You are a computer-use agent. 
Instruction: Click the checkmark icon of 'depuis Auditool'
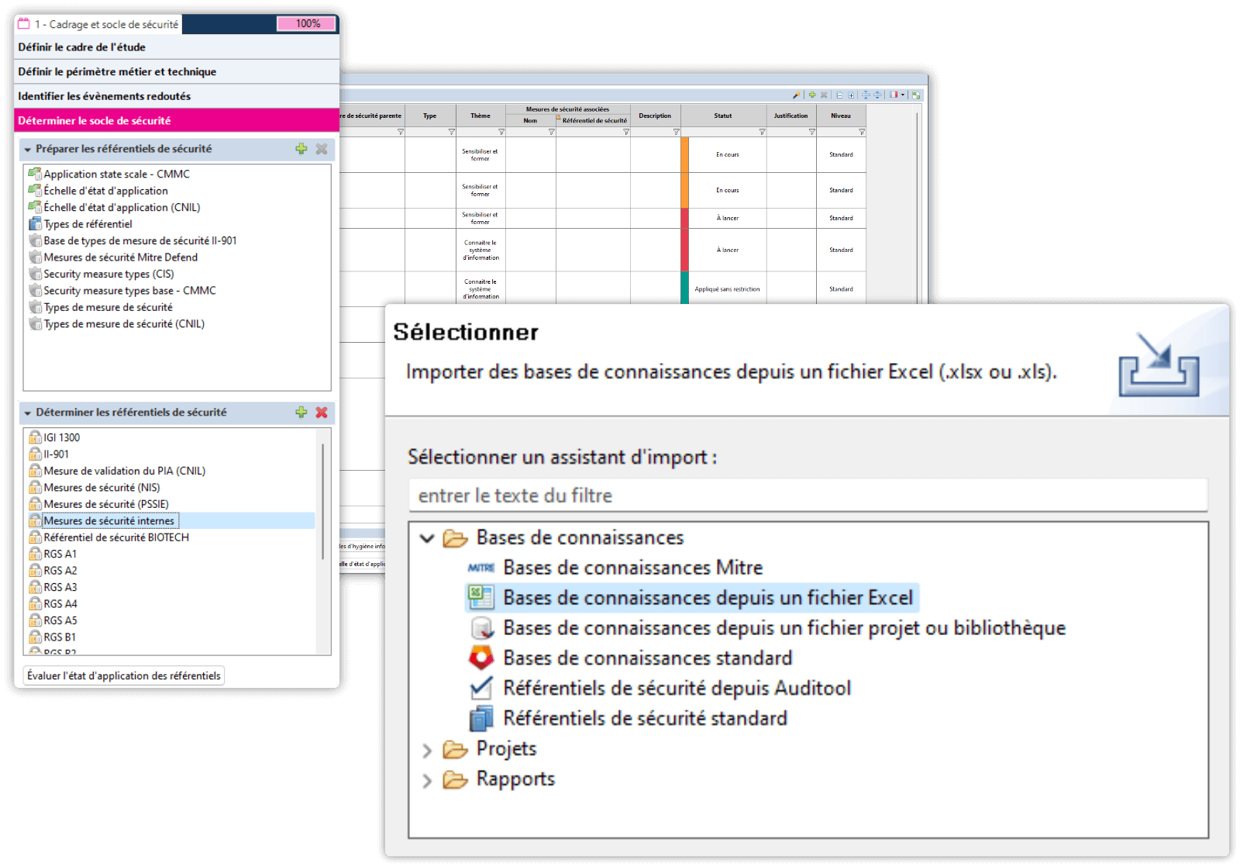(481, 688)
